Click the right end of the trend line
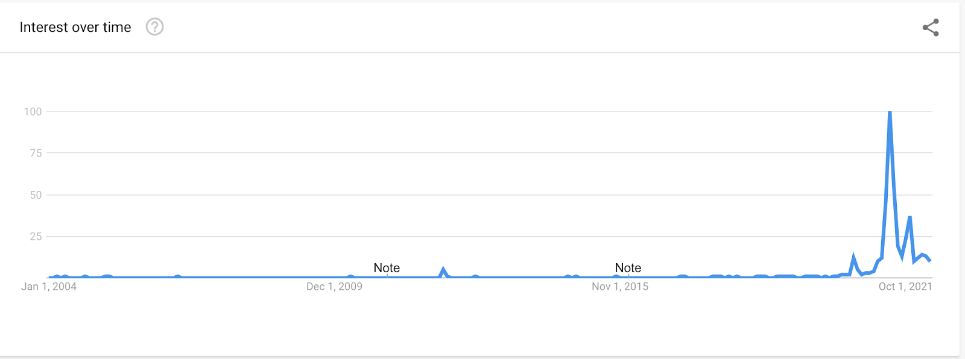Viewport: 965px width, 359px height. [930, 260]
